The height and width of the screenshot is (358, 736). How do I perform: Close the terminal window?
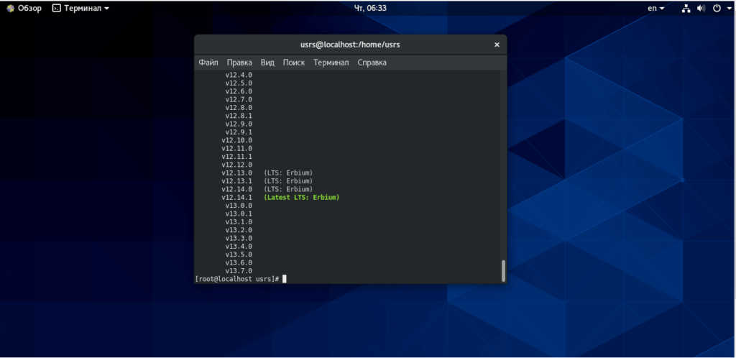pos(497,45)
